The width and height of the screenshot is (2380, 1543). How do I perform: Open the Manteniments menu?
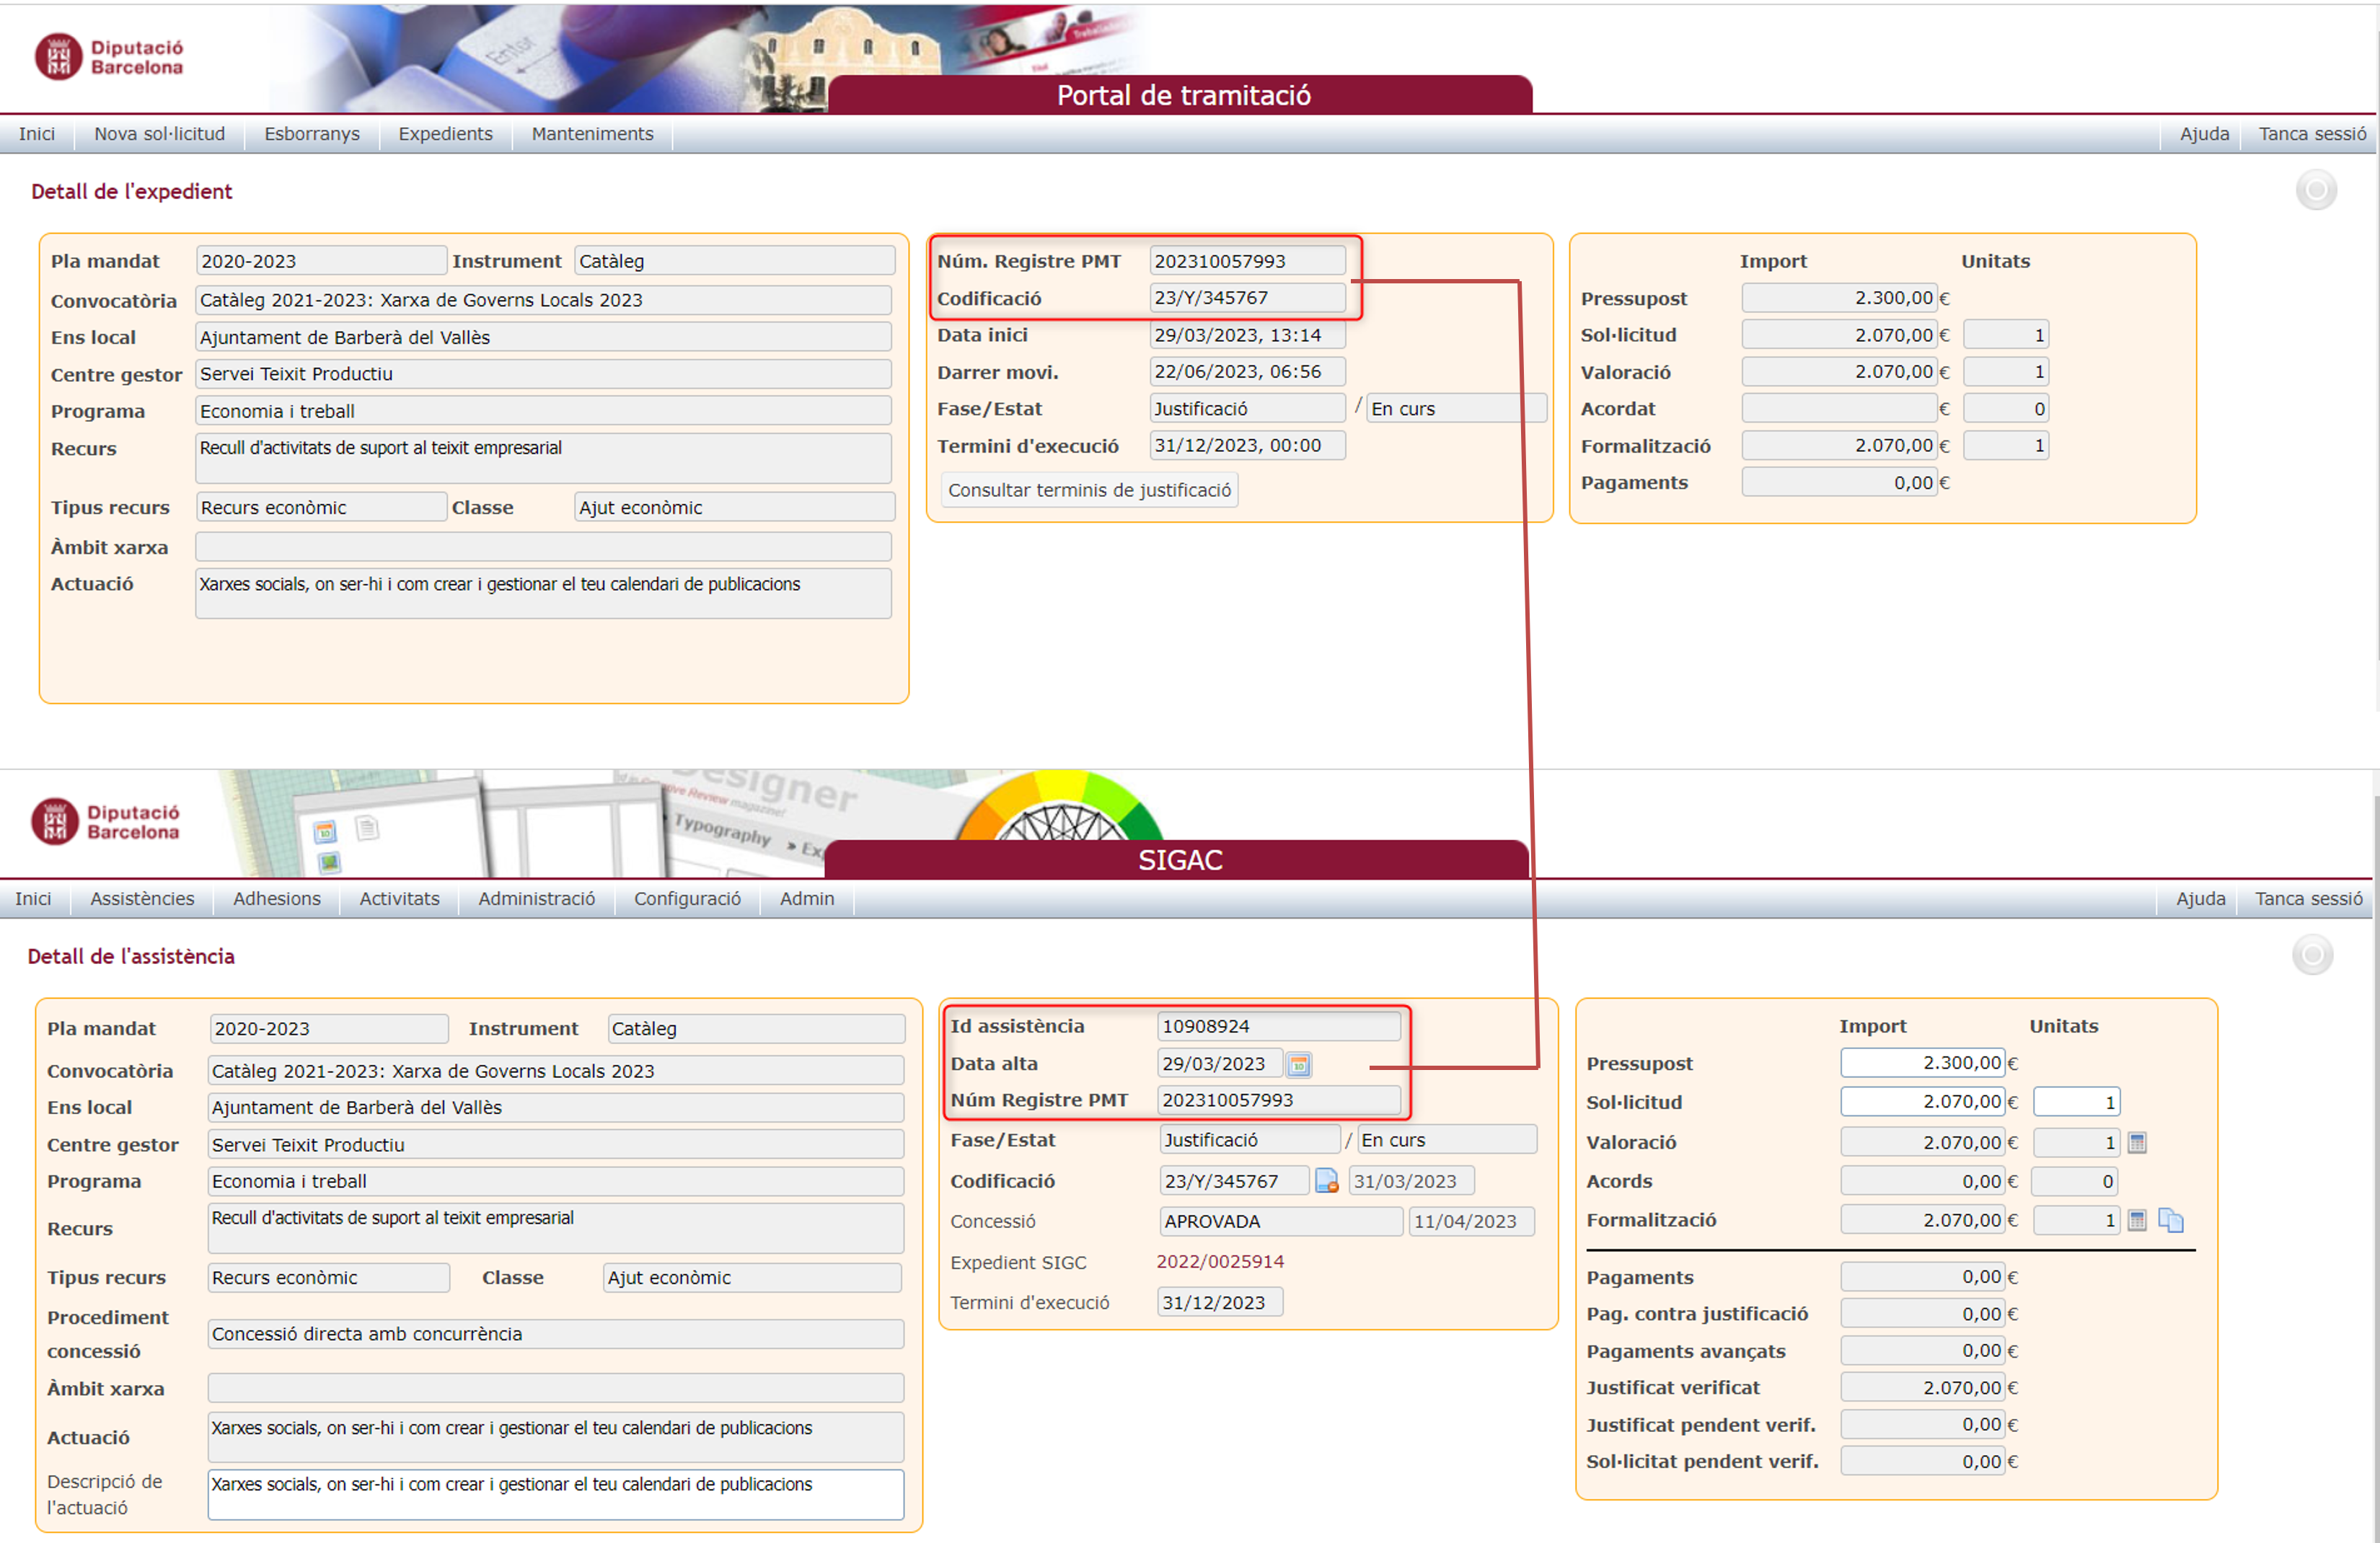pyautogui.click(x=593, y=134)
